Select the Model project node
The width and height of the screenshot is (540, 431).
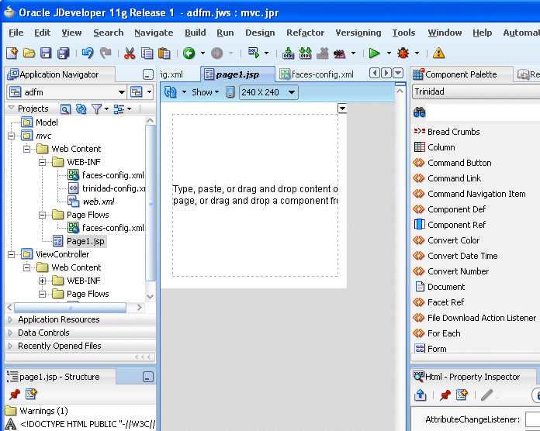click(47, 122)
